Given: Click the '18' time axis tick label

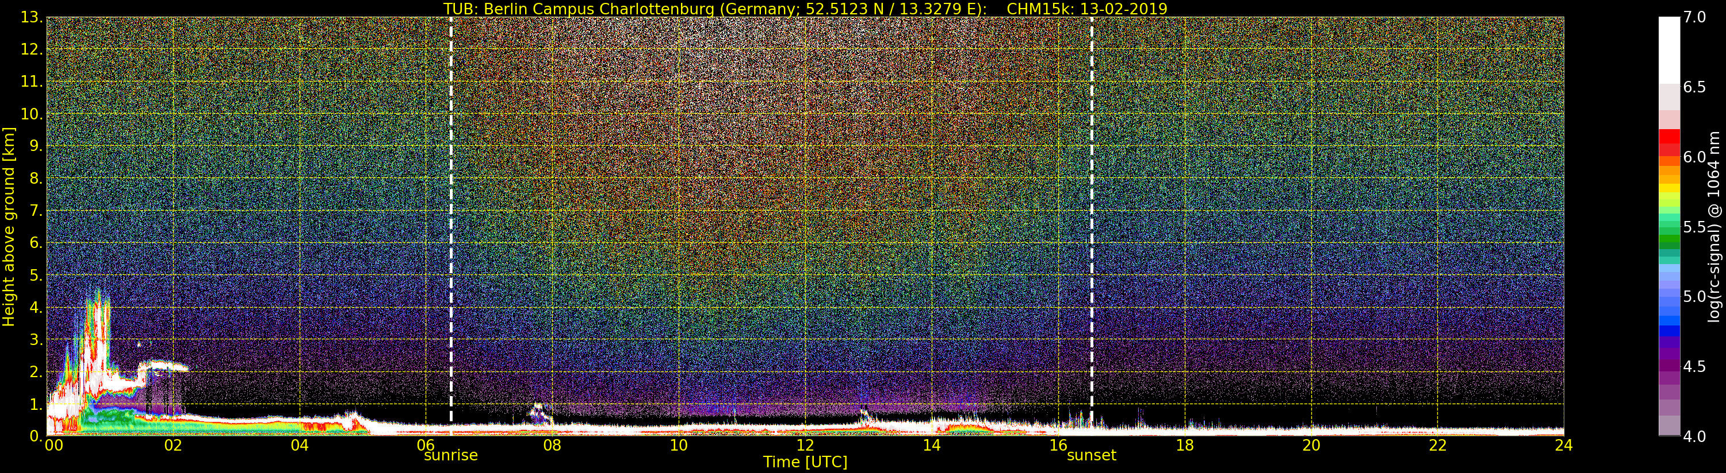Looking at the screenshot, I should click(1185, 445).
